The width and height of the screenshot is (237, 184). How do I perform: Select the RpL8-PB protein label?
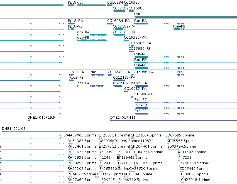point(76,78)
